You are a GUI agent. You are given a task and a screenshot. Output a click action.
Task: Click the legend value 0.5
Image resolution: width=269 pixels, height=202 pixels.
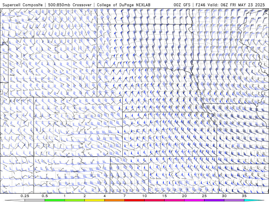pyautogui.click(x=45, y=196)
